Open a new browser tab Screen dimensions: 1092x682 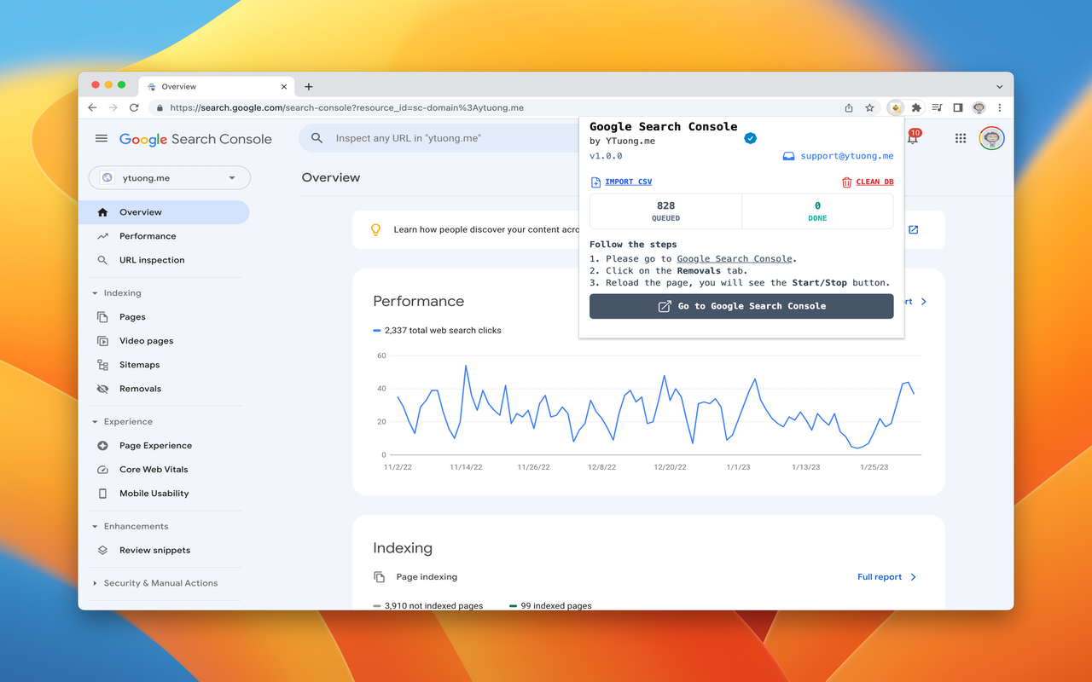309,86
